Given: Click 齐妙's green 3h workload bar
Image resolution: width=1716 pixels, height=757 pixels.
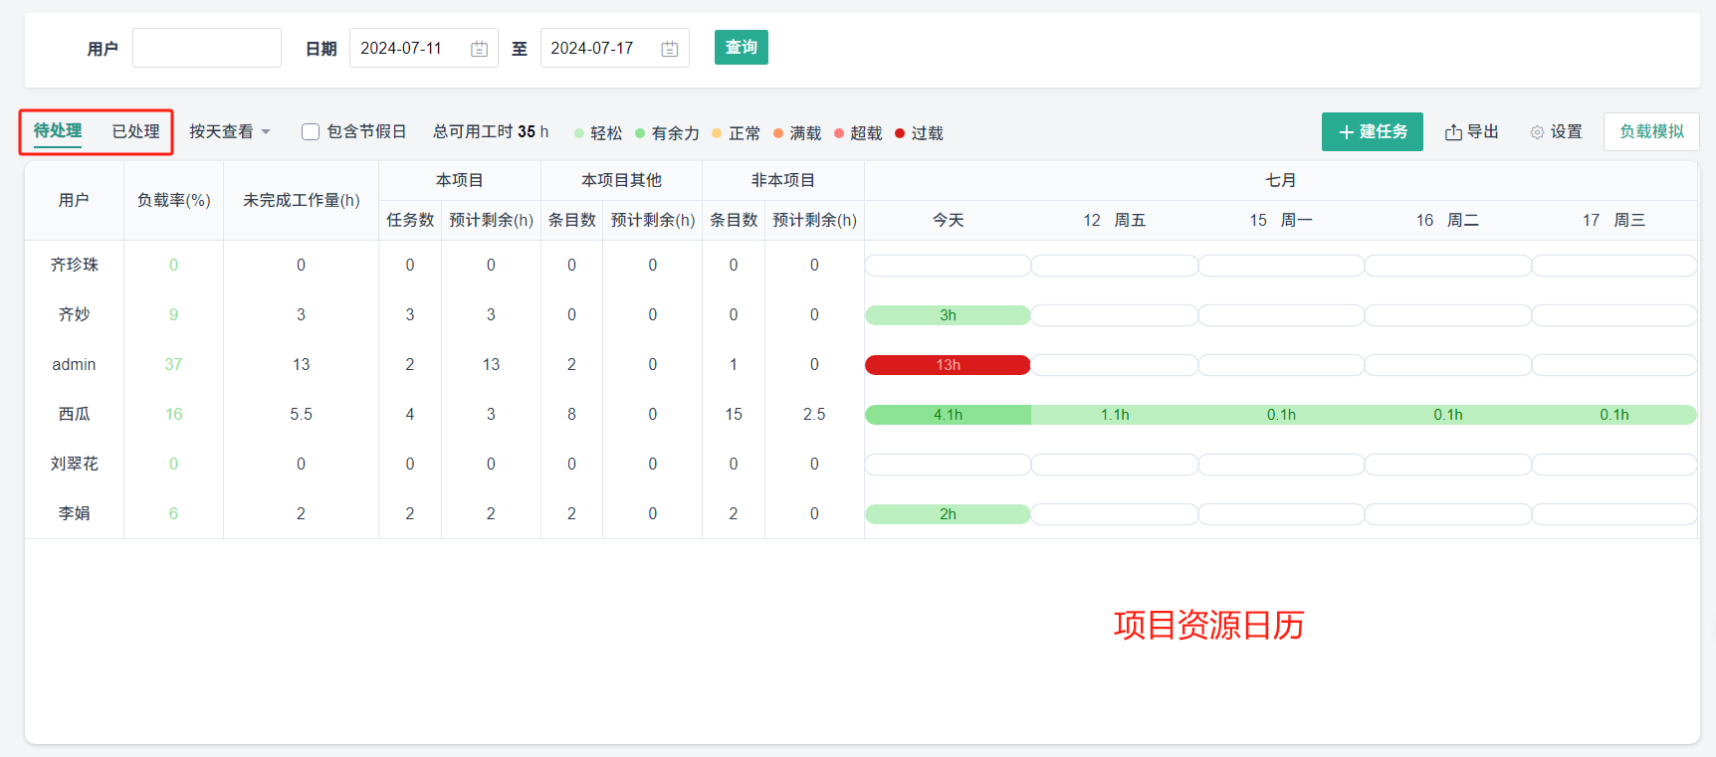Looking at the screenshot, I should [948, 315].
